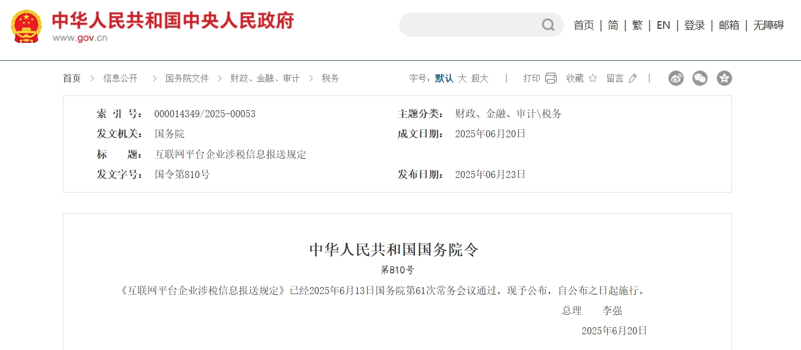
Task: Switch to traditional Chinese with 繁
Action: (x=637, y=25)
